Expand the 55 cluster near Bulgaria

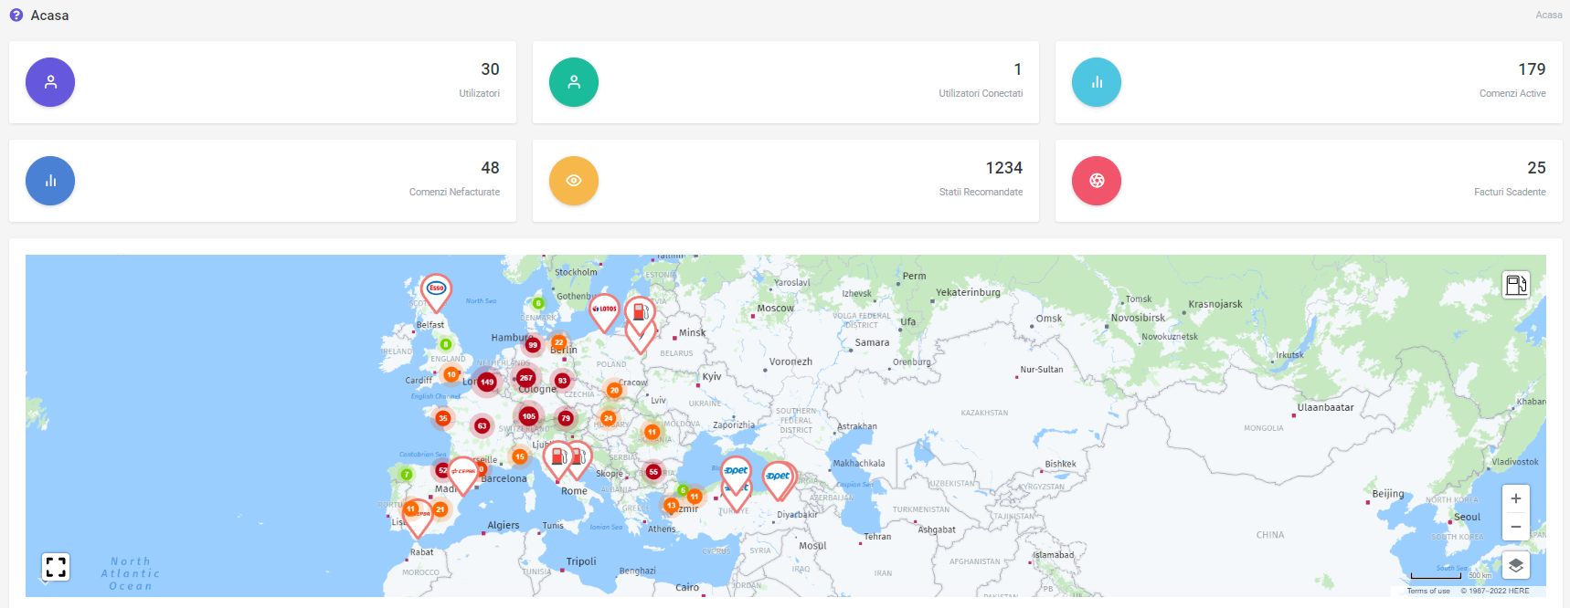pos(653,472)
